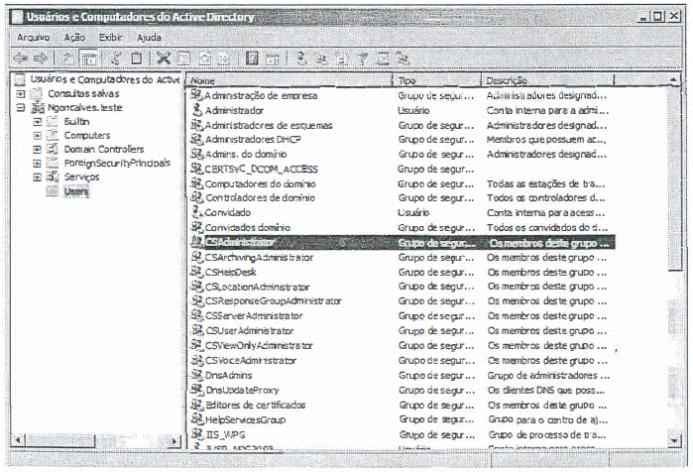Select the Administrador user icon in the list
Viewport: 693px width, 472px height.
point(196,111)
